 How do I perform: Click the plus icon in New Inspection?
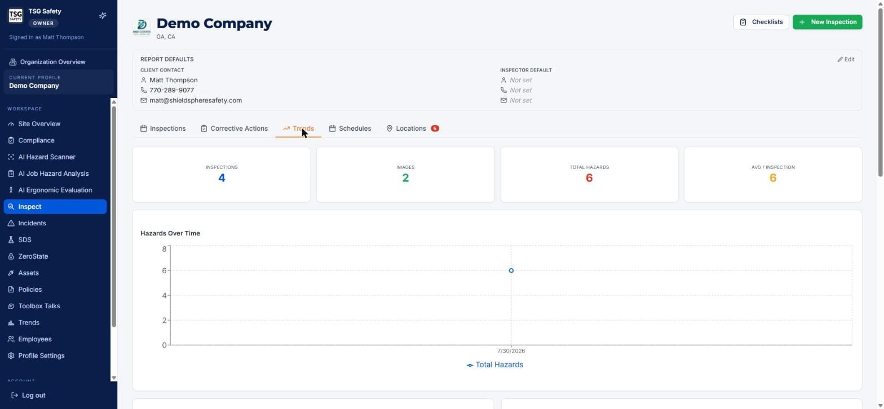click(x=802, y=22)
